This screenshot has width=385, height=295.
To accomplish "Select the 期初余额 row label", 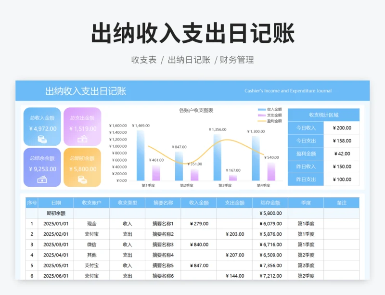I will (56, 213).
